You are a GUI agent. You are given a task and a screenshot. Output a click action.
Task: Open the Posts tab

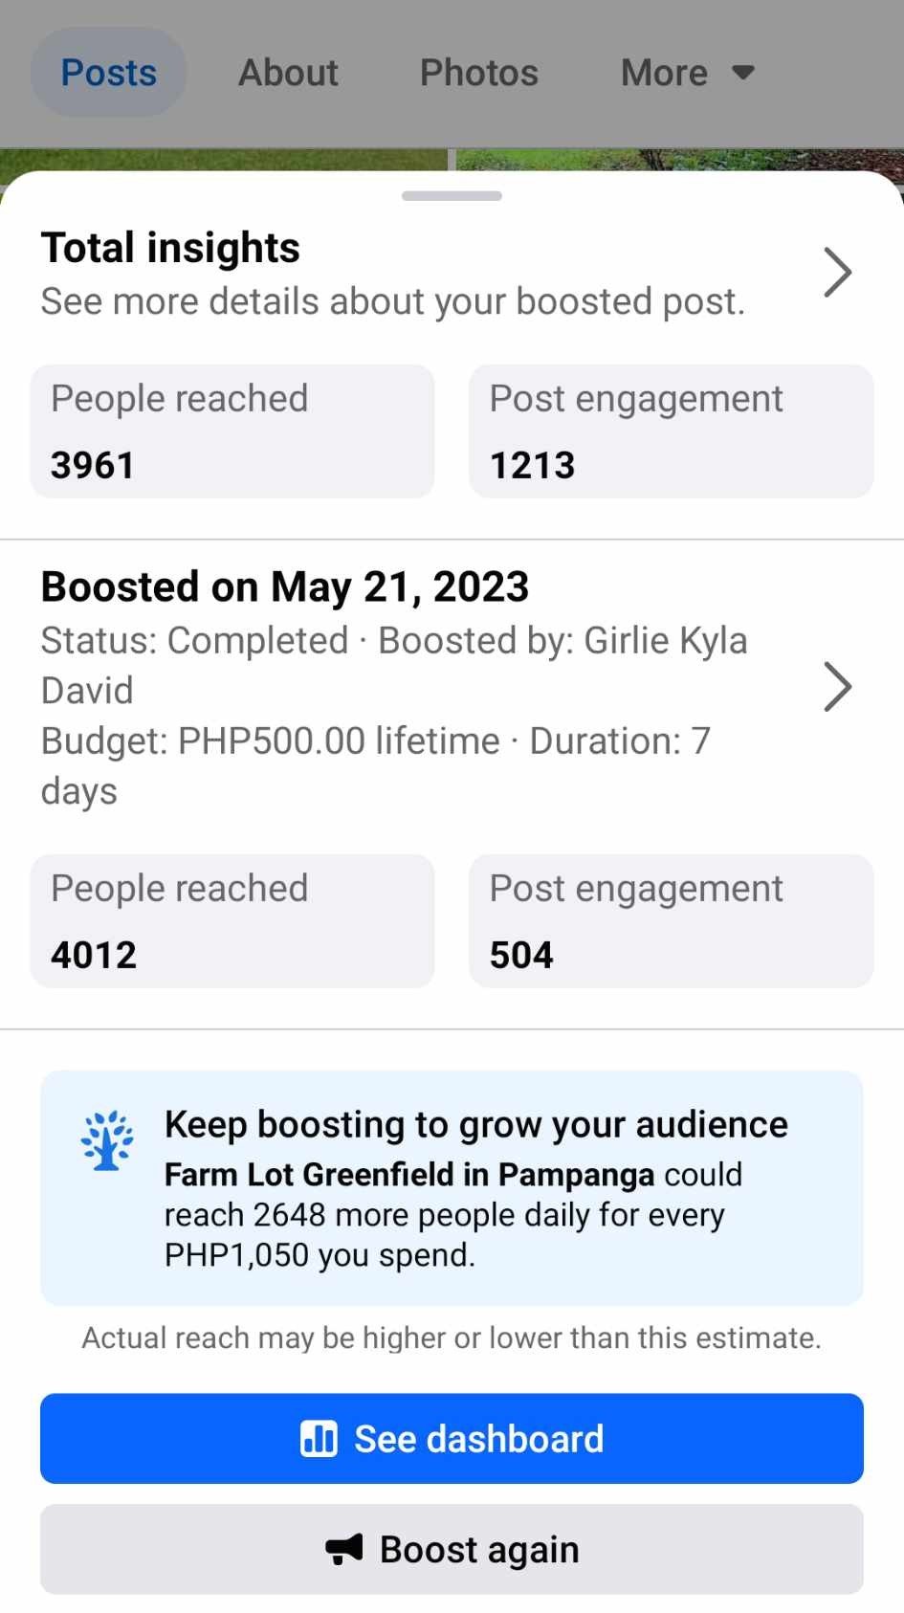pyautogui.click(x=108, y=73)
